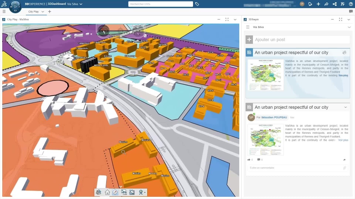
Task: Click the Ajouter un post field
Action: [301, 39]
